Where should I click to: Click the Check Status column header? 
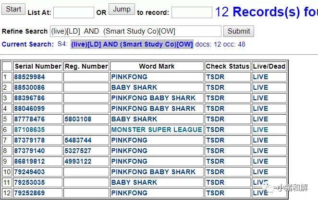pos(228,67)
